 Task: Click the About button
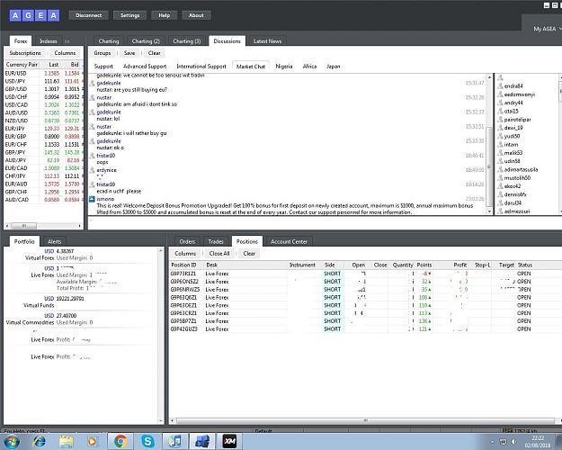pyautogui.click(x=196, y=15)
